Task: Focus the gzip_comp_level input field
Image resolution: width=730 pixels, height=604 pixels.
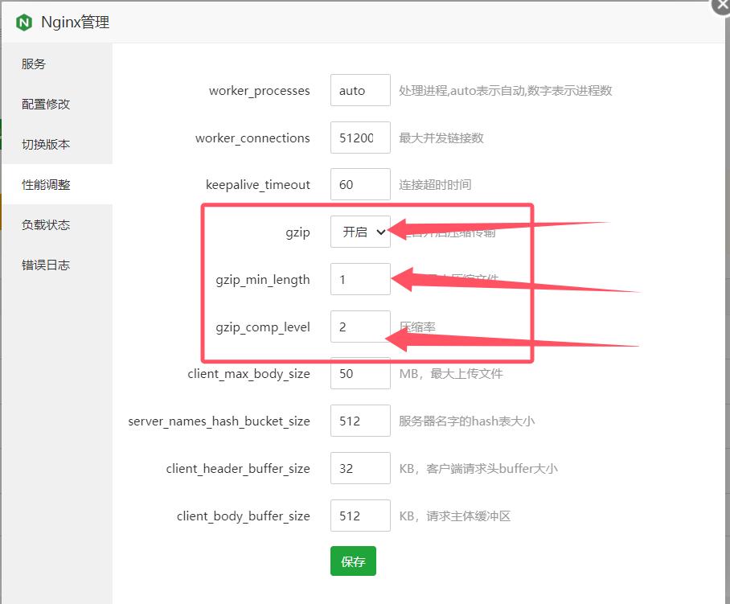Action: pyautogui.click(x=360, y=327)
